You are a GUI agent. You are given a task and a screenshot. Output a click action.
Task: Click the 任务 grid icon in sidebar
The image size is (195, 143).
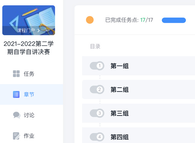pos(16,74)
